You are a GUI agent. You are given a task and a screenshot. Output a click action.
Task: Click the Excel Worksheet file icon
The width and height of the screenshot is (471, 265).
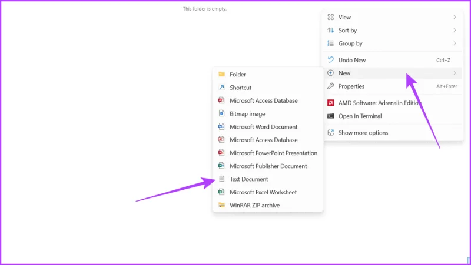tap(221, 192)
